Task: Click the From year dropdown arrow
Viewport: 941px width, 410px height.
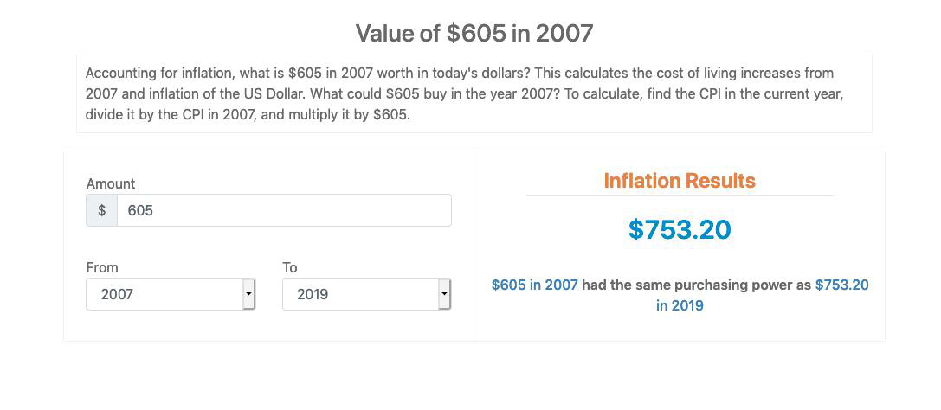Action: point(248,294)
